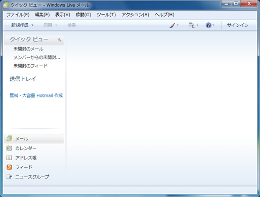Image resolution: width=260 pixels, height=197 pixels.
Task: Maximize the Windows Live メール window
Action: [x=236, y=4]
